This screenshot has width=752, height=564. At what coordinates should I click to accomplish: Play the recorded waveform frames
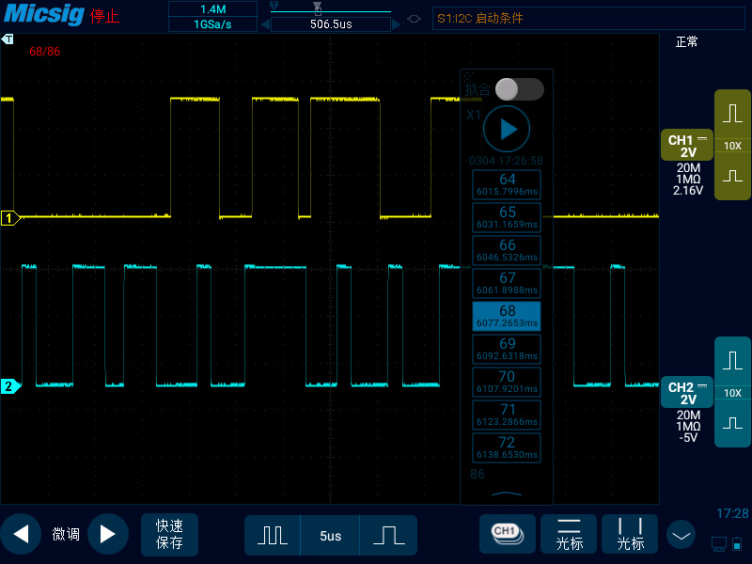pyautogui.click(x=507, y=129)
